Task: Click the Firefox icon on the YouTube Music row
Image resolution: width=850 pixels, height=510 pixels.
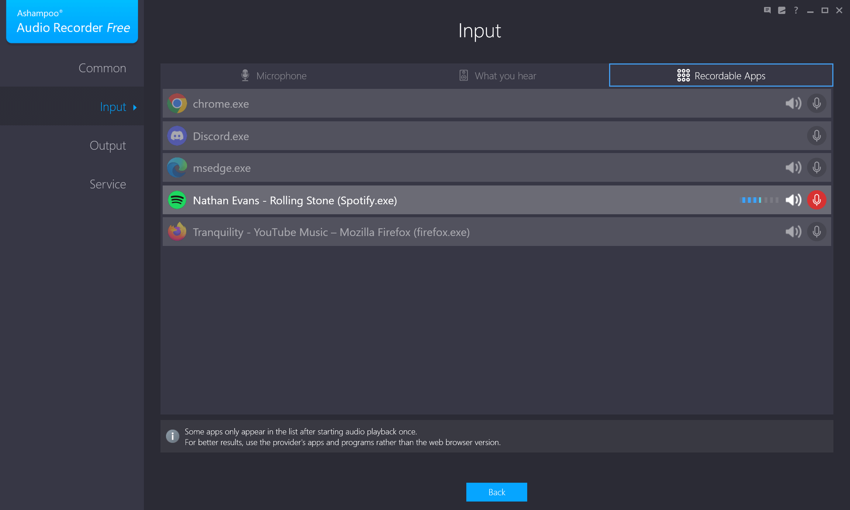Action: tap(177, 232)
